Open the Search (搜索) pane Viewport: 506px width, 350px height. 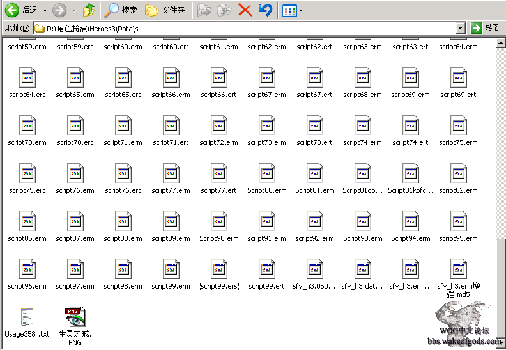tap(120, 10)
